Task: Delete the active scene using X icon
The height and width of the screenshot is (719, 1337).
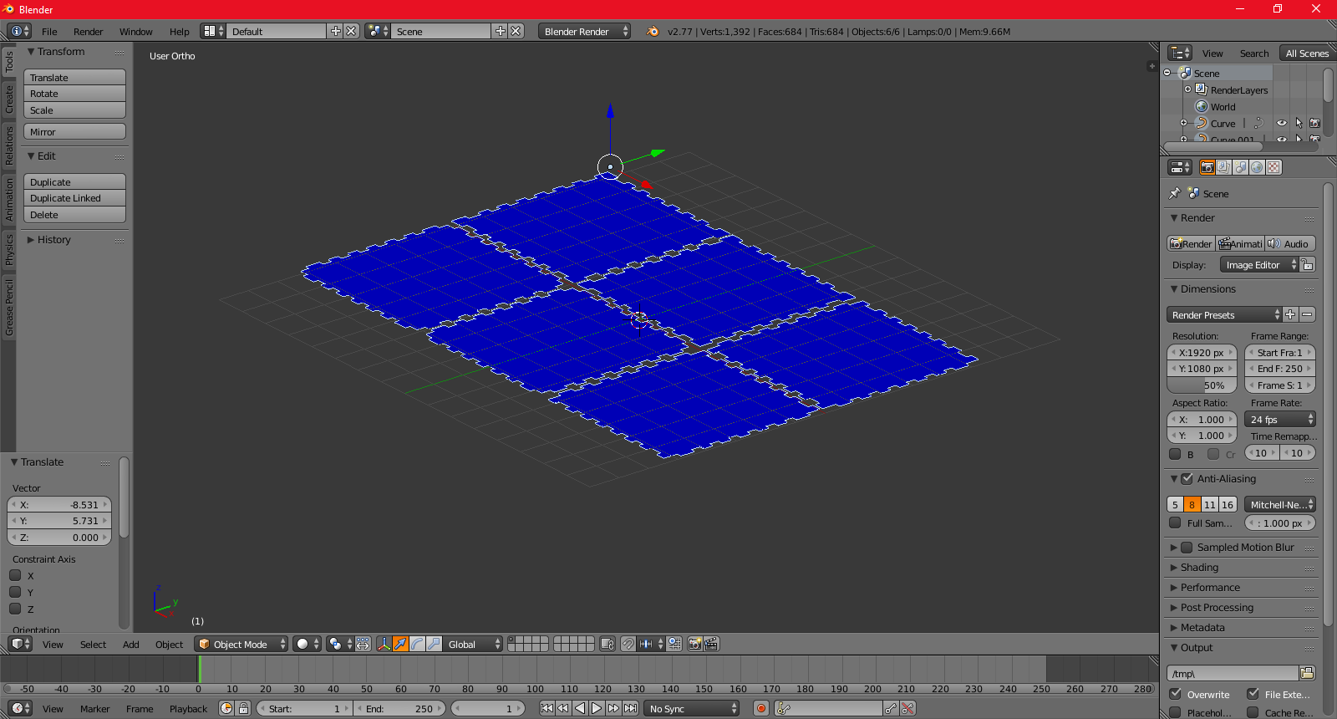Action: [516, 31]
